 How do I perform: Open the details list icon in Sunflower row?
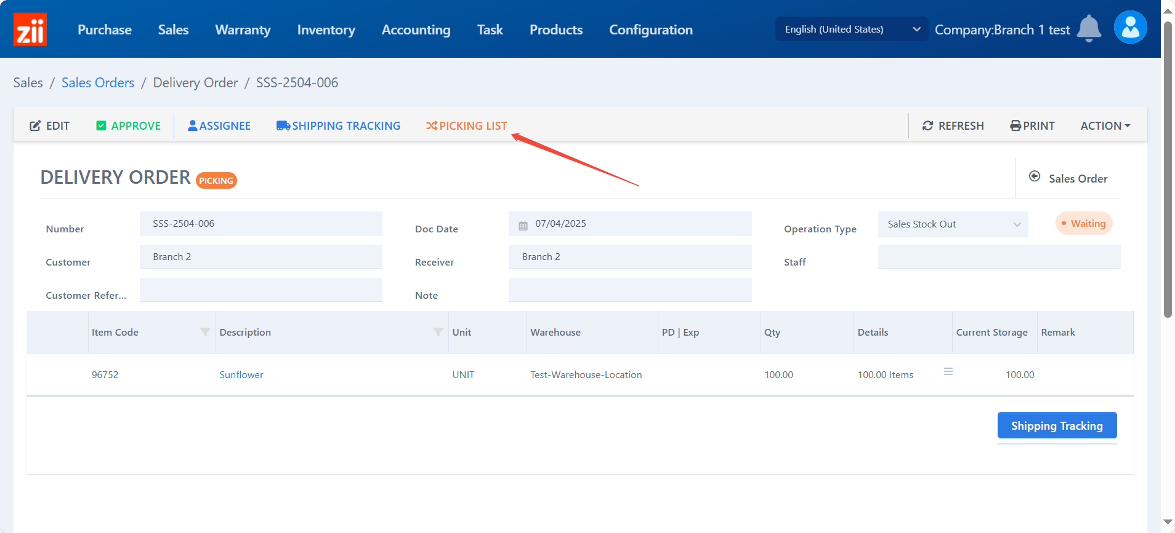click(948, 372)
